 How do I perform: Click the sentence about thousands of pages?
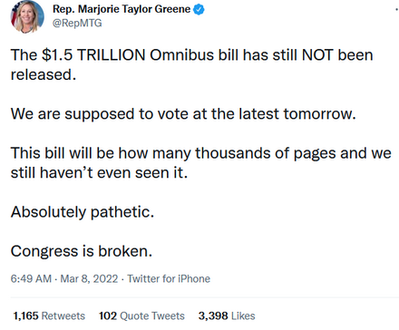(x=201, y=162)
